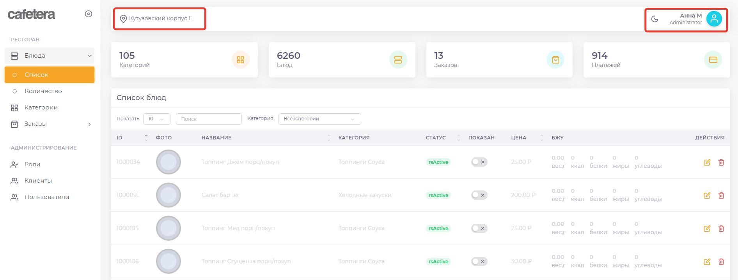Toggle dark mode with the moon icon
The height and width of the screenshot is (280, 738).
coord(655,19)
